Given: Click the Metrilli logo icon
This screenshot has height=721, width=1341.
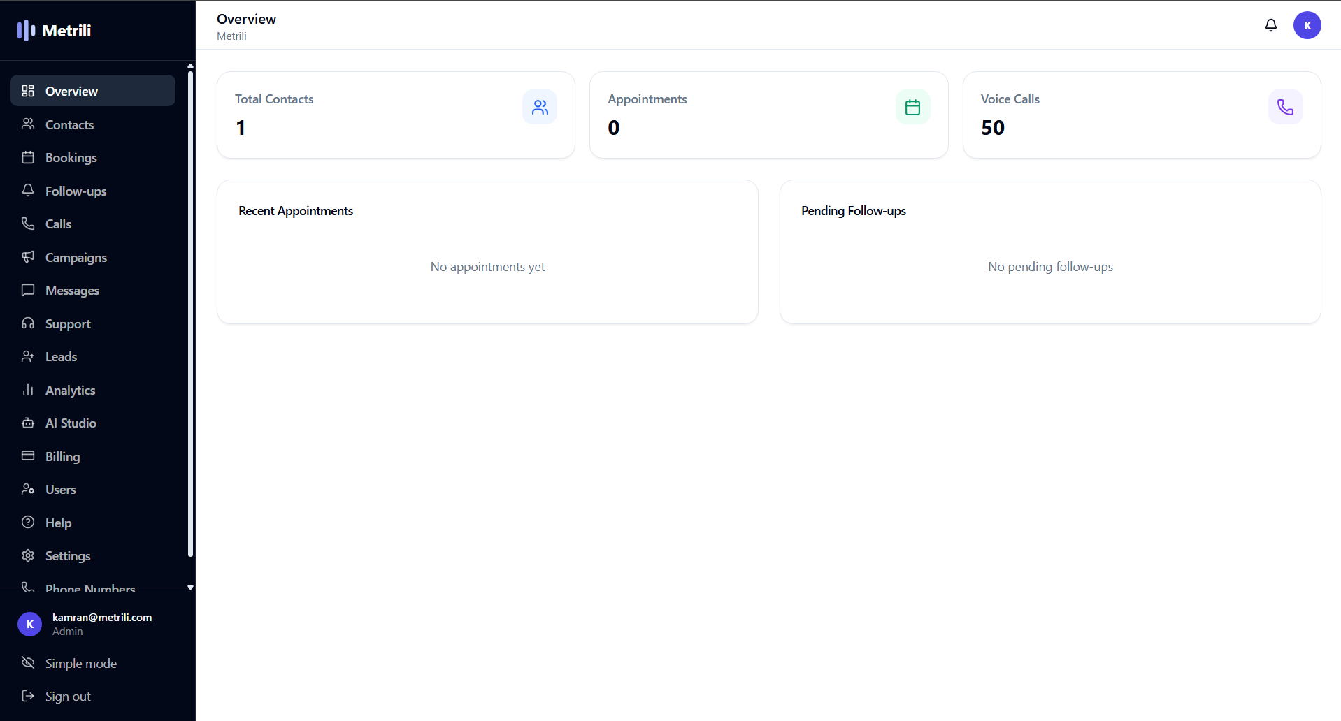Looking at the screenshot, I should click(26, 30).
